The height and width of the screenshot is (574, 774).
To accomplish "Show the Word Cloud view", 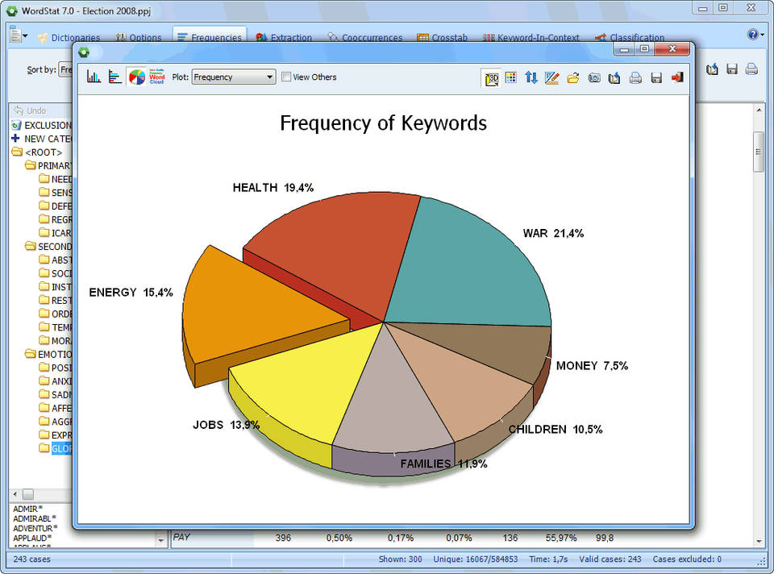I will coord(157,77).
